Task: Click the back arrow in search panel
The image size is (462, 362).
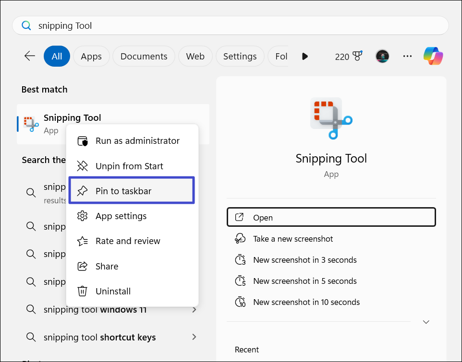Action: click(x=30, y=56)
